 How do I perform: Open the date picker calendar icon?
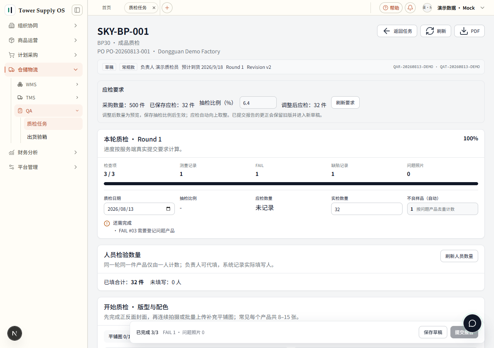tap(168, 209)
